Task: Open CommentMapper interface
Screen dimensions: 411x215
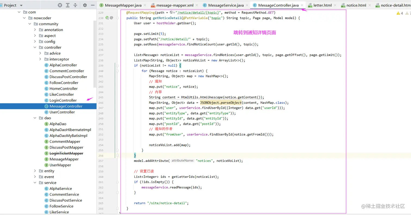Action: [x=65, y=142]
